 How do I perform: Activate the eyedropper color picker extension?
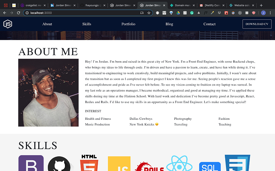click(x=212, y=13)
